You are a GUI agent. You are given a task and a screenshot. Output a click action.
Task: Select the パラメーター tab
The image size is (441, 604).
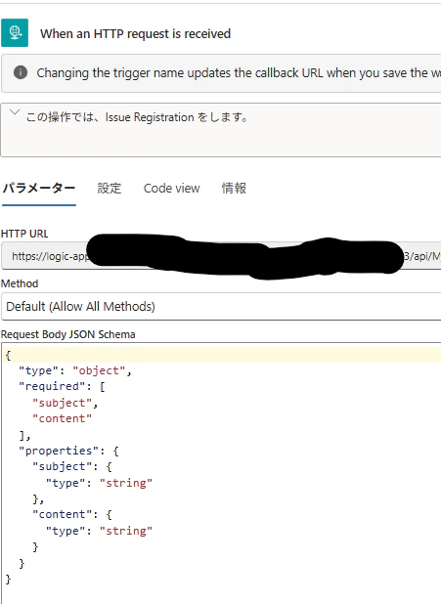tap(39, 188)
